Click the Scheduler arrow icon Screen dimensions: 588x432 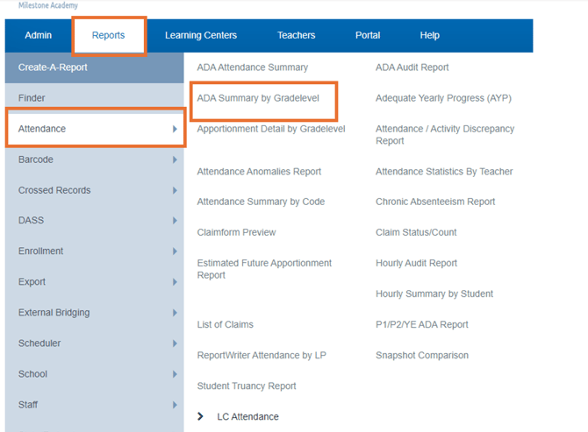pyautogui.click(x=175, y=343)
